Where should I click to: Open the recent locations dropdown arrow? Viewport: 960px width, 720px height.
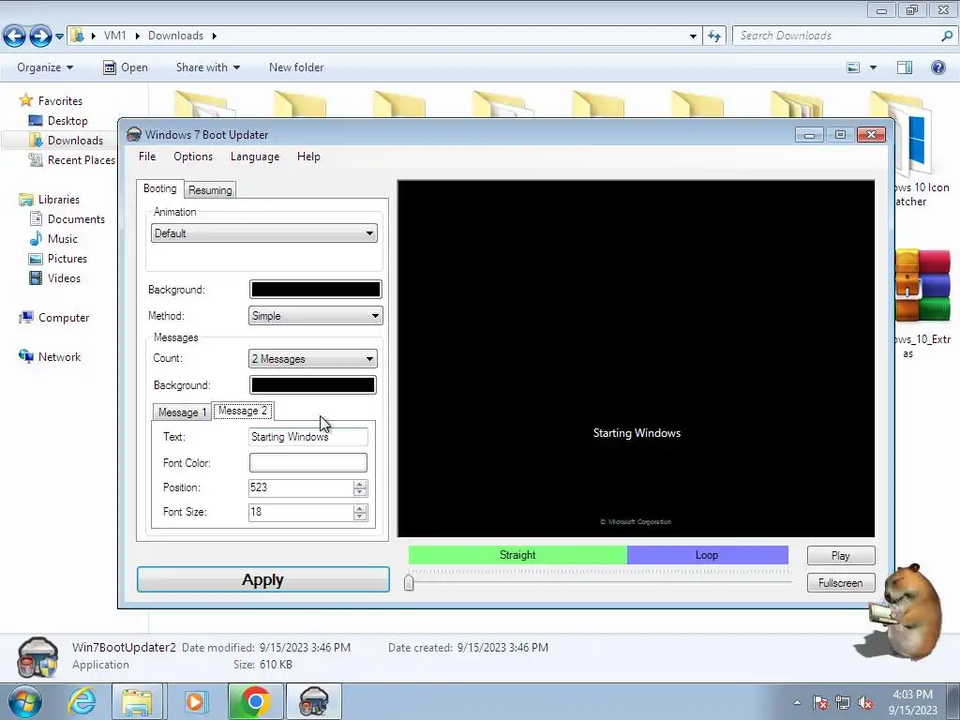click(59, 37)
